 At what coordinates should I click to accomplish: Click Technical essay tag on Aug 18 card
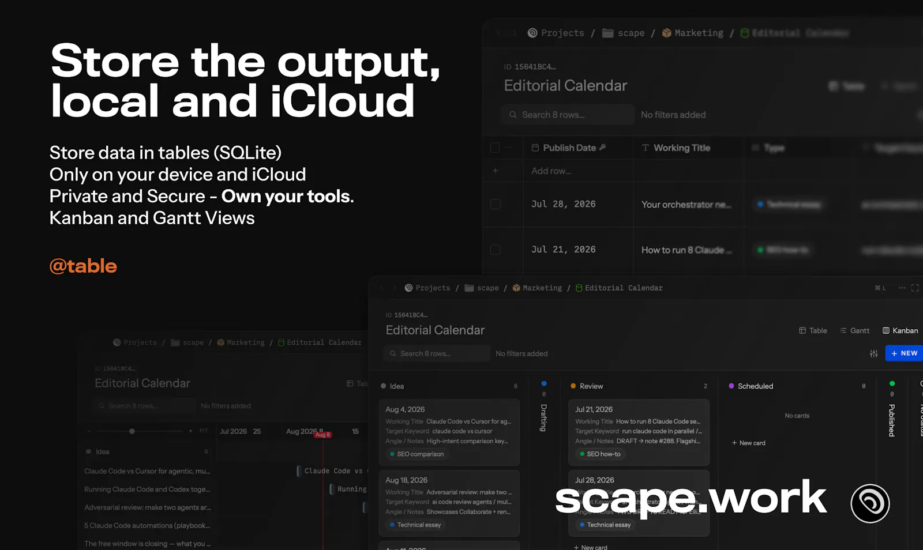tap(415, 525)
